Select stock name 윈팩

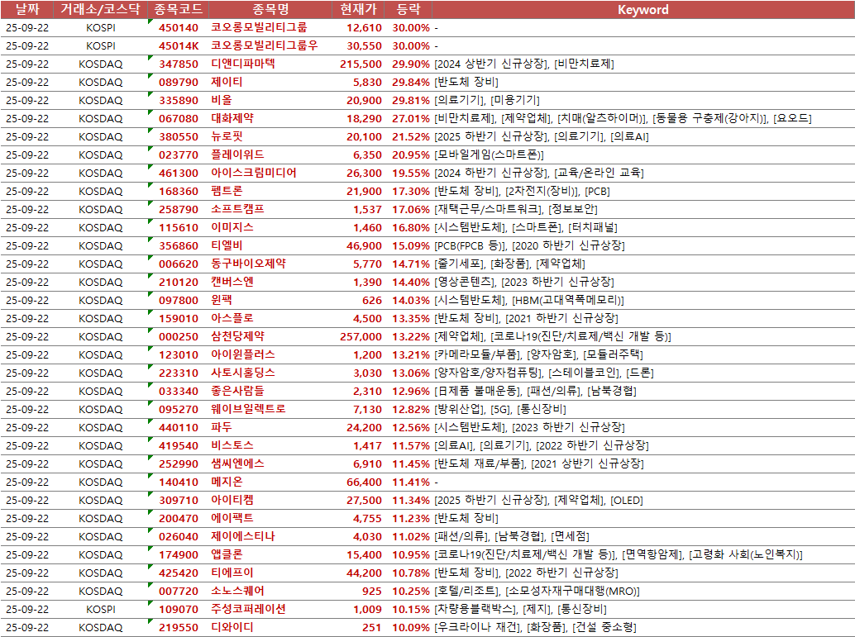222,300
